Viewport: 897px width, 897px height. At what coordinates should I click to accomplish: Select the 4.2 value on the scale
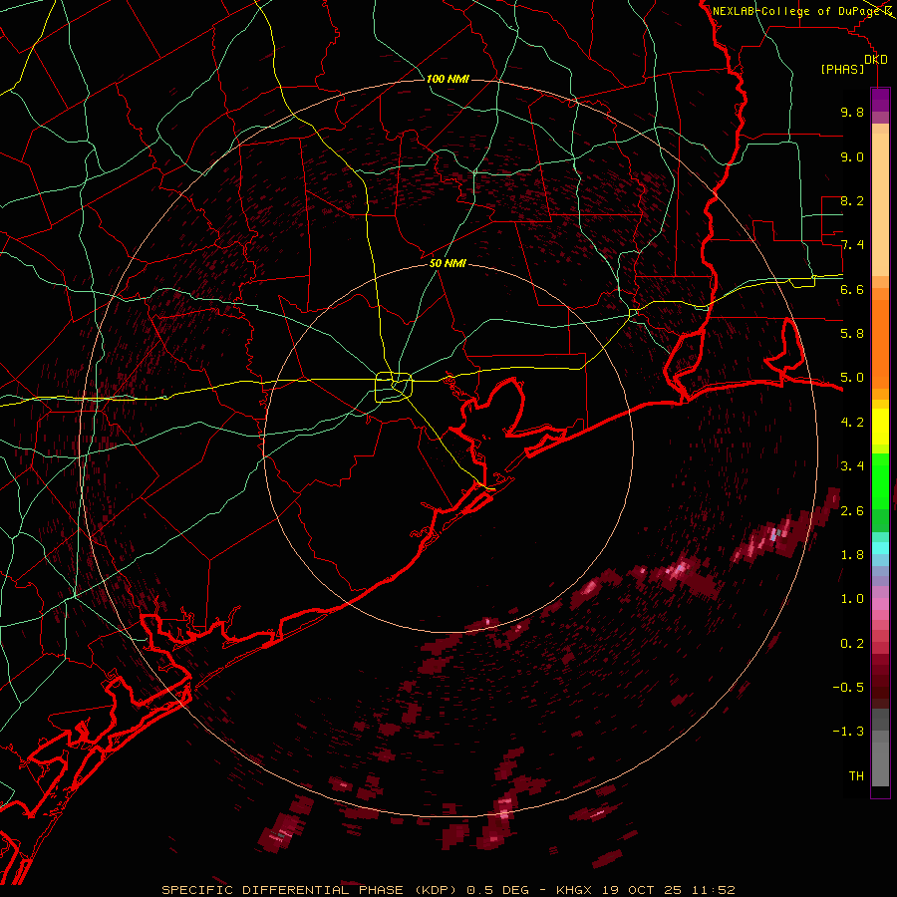852,423
